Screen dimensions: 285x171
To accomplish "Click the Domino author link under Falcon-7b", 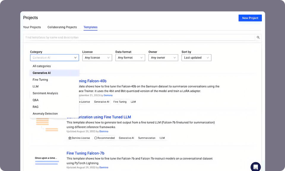I will coord(104,167).
